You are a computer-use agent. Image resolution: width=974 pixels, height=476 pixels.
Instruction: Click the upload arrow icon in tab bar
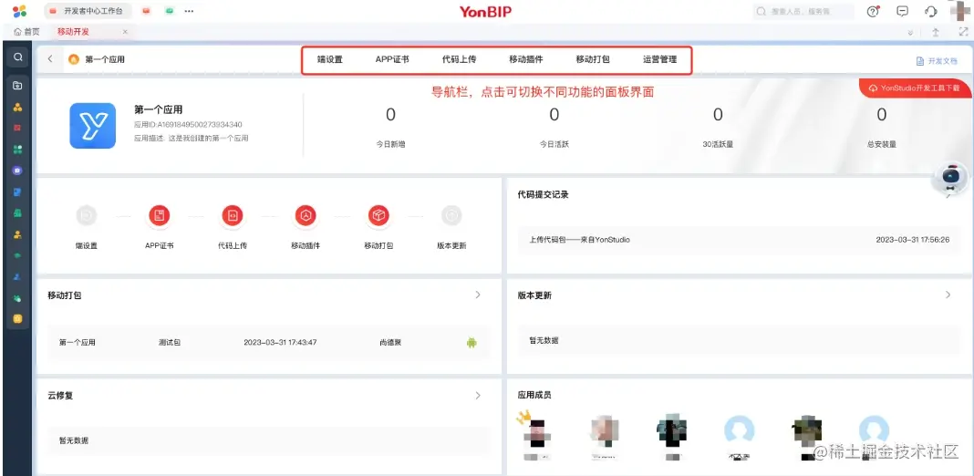pyautogui.click(x=936, y=32)
